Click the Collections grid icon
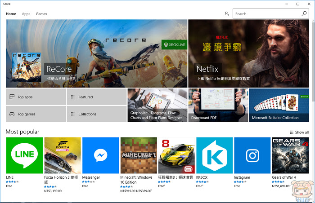 point(73,114)
